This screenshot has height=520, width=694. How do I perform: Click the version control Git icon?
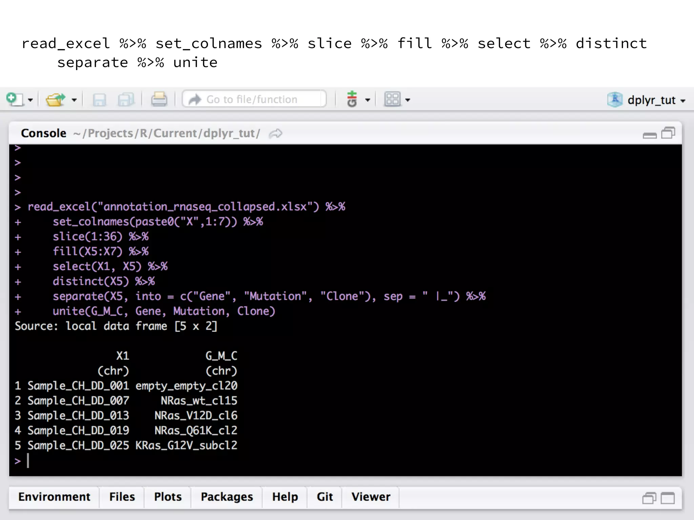tap(352, 99)
